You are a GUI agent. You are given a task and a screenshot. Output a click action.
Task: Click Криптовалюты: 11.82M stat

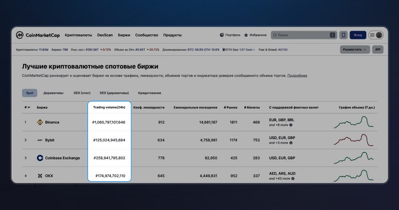click(32, 50)
